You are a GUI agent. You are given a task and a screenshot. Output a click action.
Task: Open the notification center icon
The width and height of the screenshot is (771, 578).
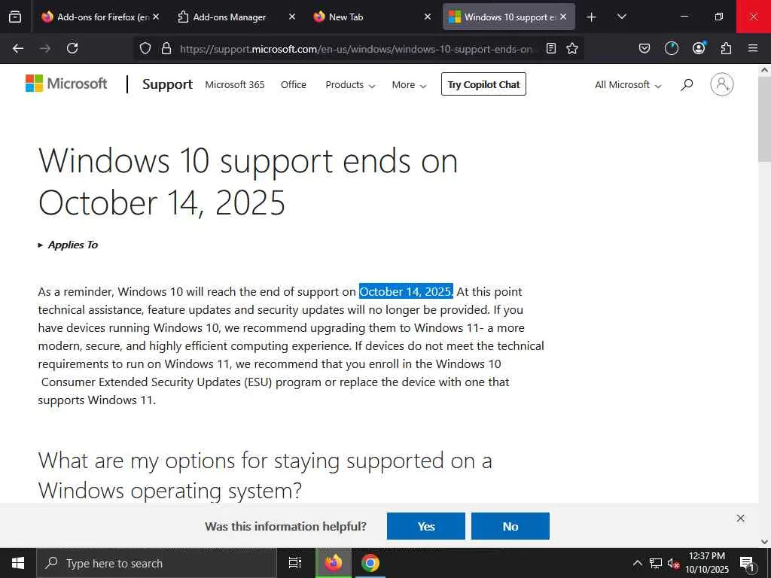coord(748,563)
